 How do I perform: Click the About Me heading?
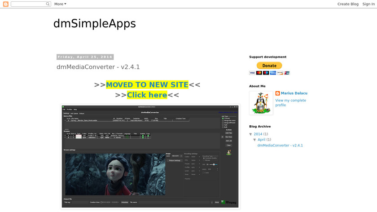pos(257,86)
